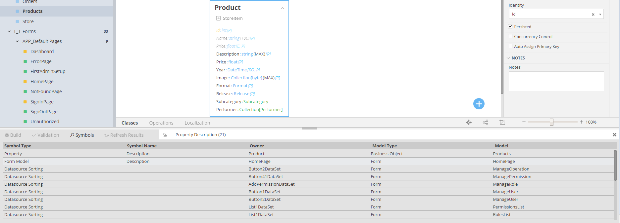Click the Symbol Type column header
The width and height of the screenshot is (620, 223).
click(x=18, y=146)
